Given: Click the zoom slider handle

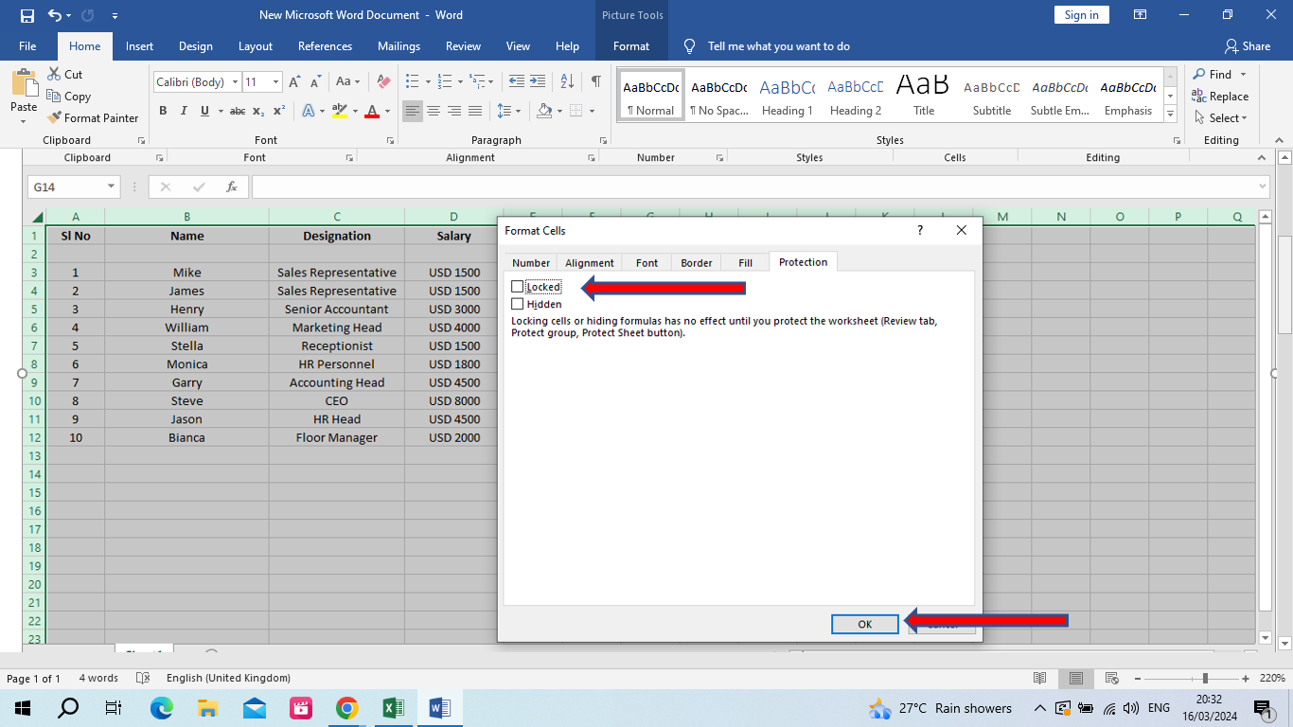Looking at the screenshot, I should point(1205,678).
